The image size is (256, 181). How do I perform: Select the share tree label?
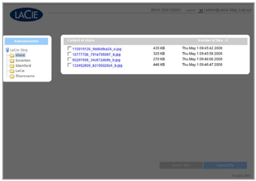pos(20,55)
